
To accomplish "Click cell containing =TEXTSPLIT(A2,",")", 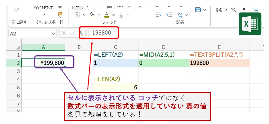I will [x=219, y=55].
